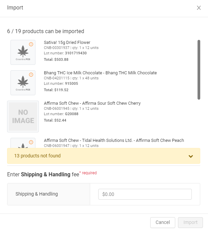Image resolution: width=208 pixels, height=229 pixels.
Task: Focus the Shipping & Handling fee input
Action: (145, 194)
